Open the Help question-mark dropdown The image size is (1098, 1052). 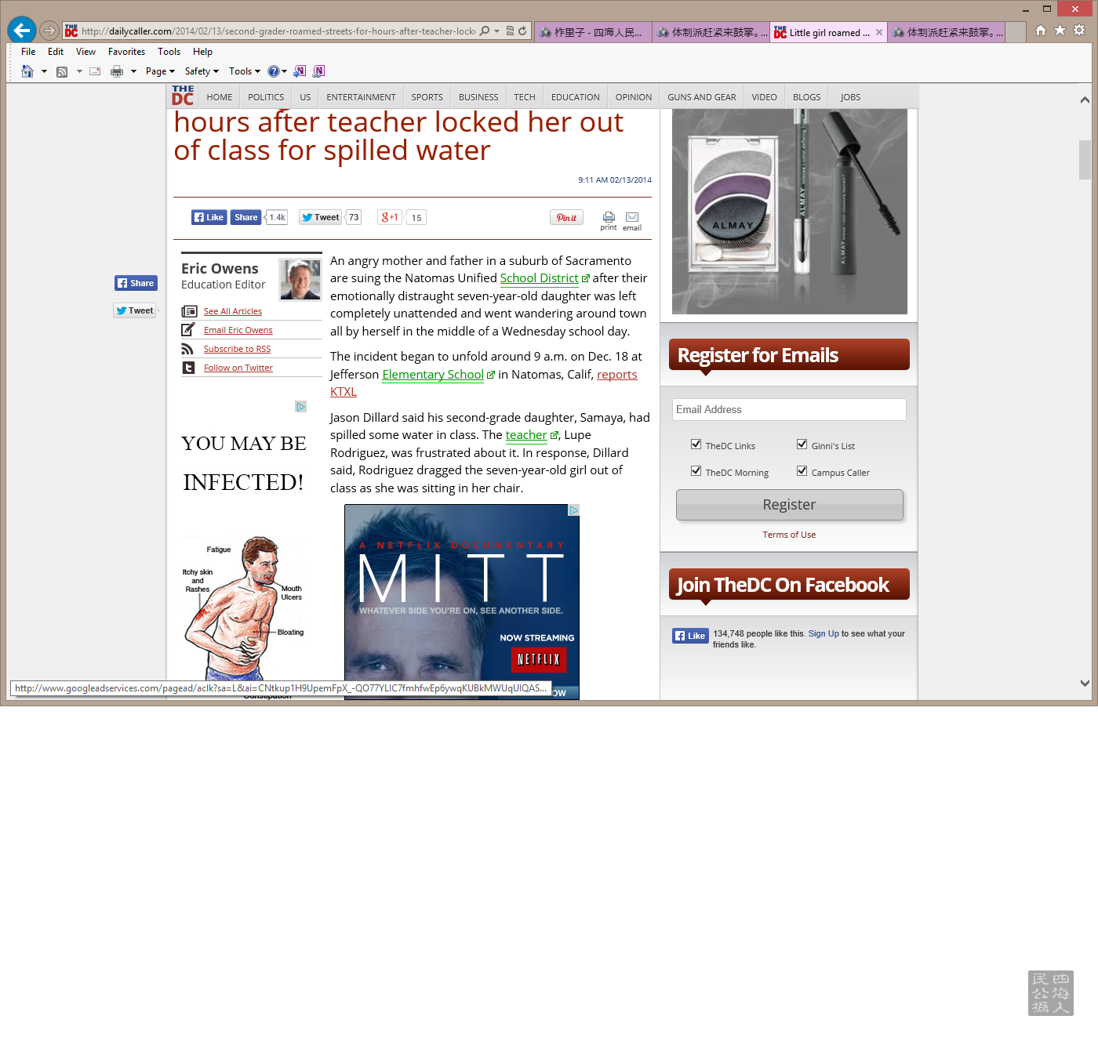277,71
